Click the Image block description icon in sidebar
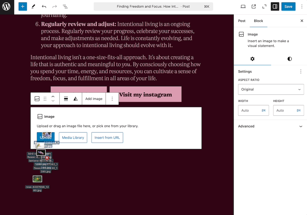 pyautogui.click(x=241, y=34)
